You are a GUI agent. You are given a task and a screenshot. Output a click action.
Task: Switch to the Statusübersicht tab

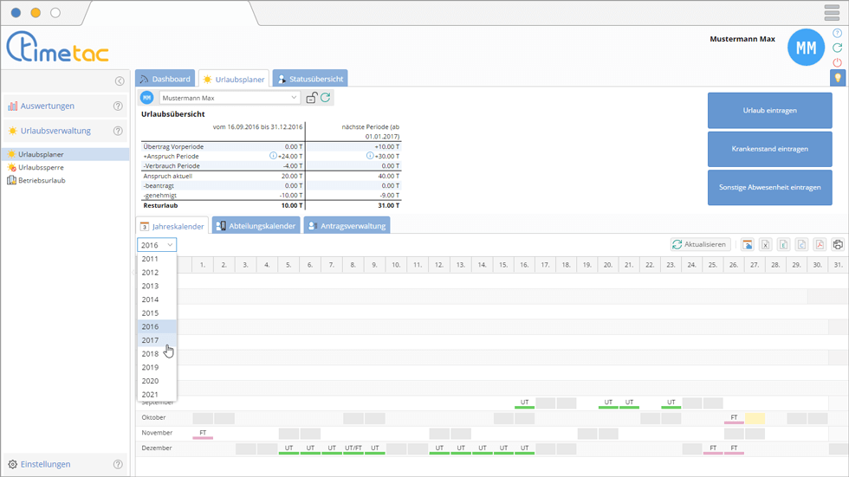coord(310,79)
